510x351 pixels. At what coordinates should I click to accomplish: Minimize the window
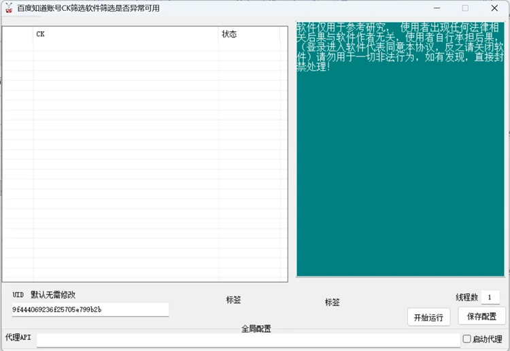click(x=437, y=8)
